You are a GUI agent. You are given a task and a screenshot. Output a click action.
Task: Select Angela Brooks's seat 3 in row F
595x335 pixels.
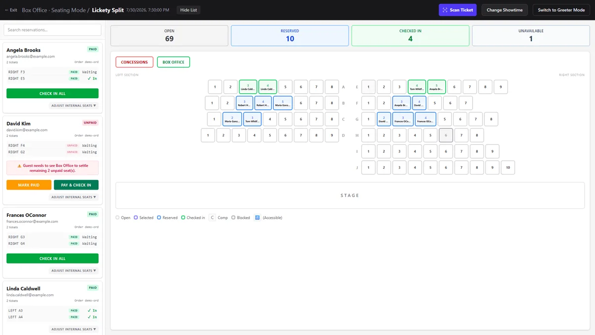click(x=402, y=103)
